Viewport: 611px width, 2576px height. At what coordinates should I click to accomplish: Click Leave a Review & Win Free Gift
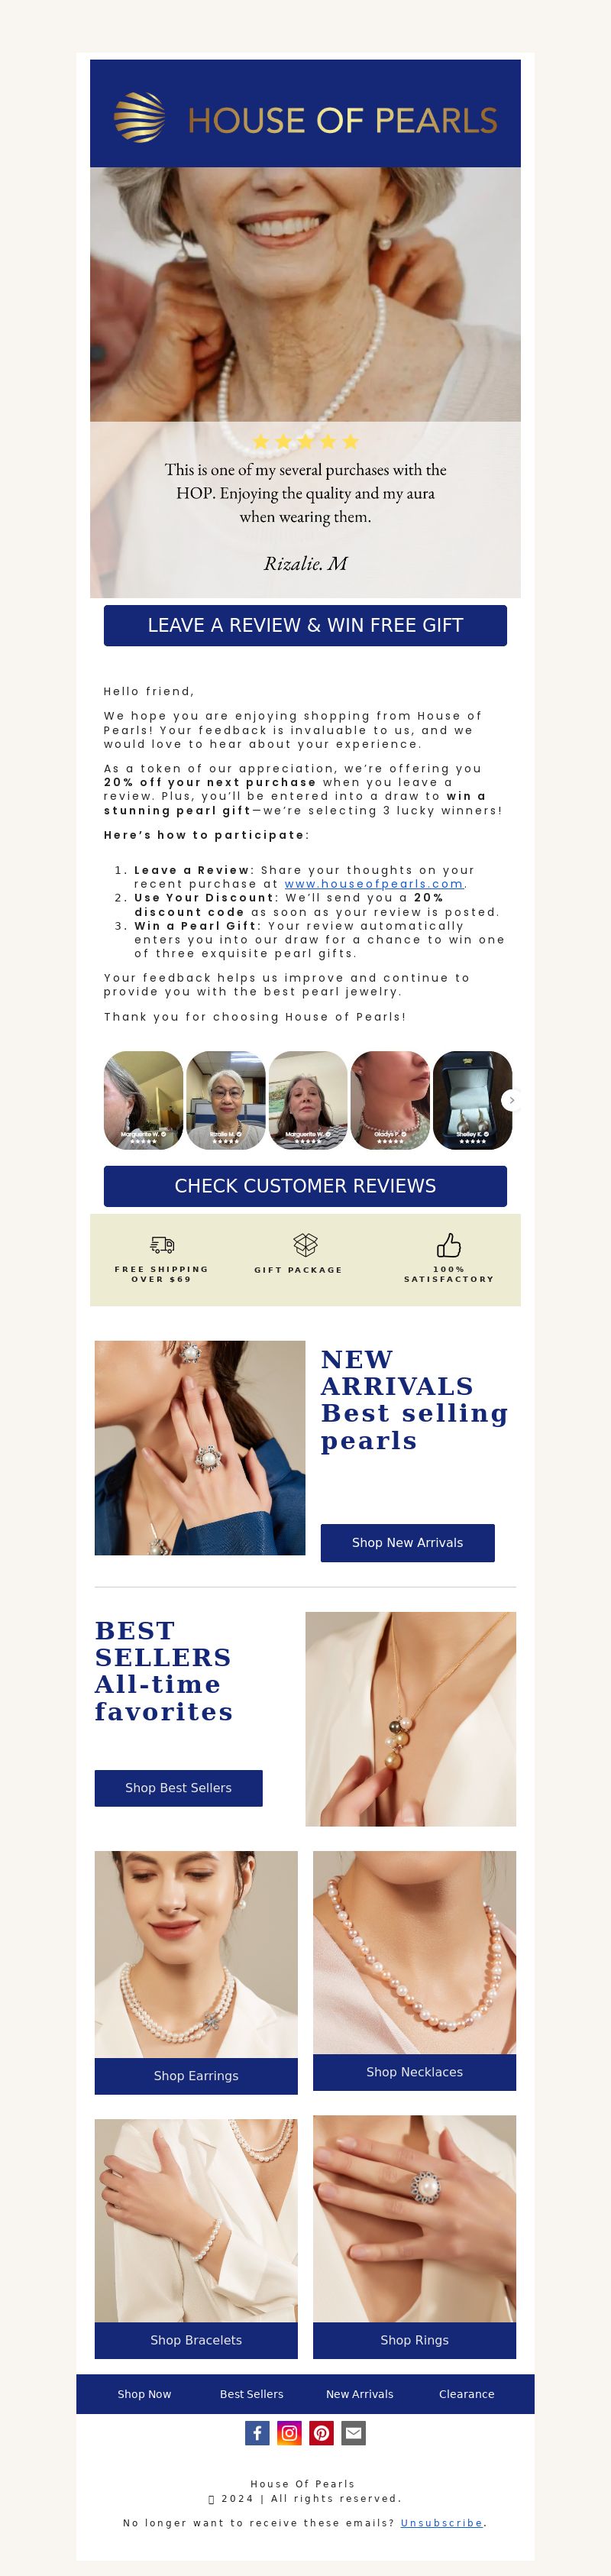click(x=305, y=625)
